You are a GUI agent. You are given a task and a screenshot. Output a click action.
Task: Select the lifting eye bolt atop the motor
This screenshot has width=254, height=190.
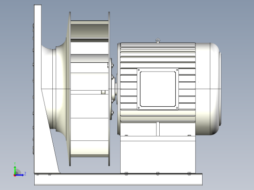click(x=158, y=40)
